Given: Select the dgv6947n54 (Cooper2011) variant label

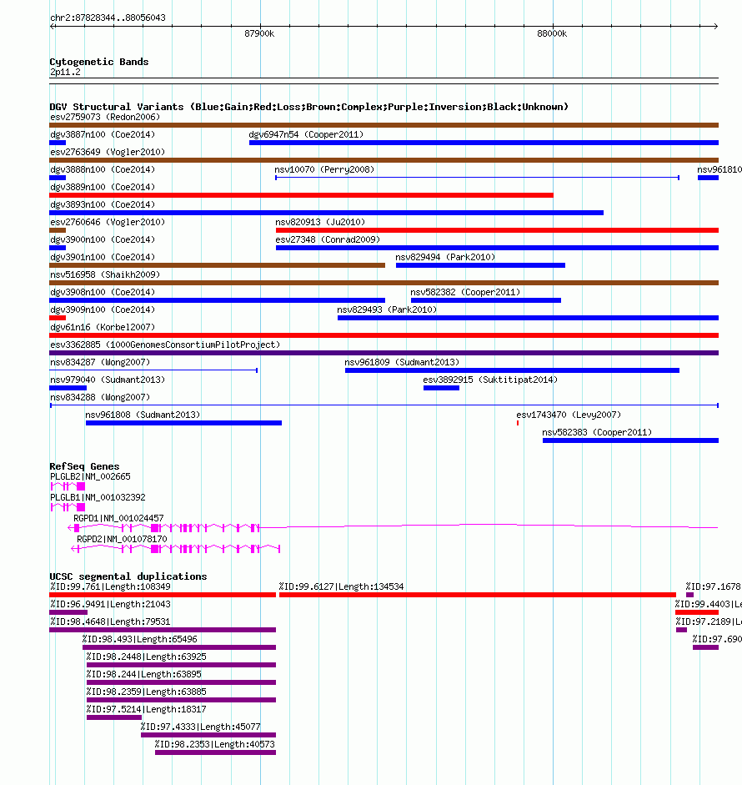Looking at the screenshot, I should [x=306, y=134].
